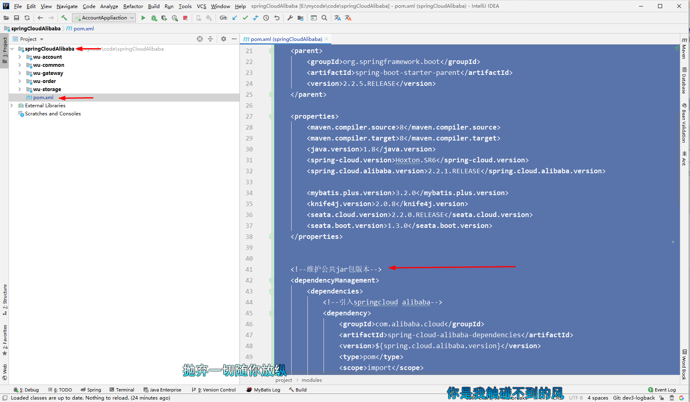Click the Search Everywhere magnifier icon

click(324, 18)
